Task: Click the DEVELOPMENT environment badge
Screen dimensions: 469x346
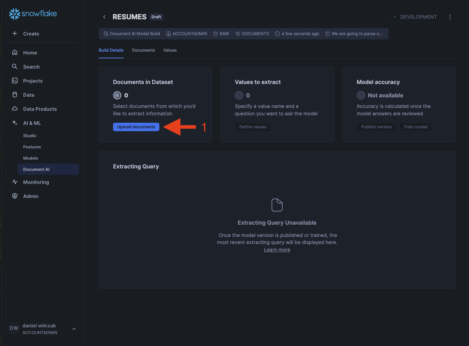Action: (x=415, y=17)
